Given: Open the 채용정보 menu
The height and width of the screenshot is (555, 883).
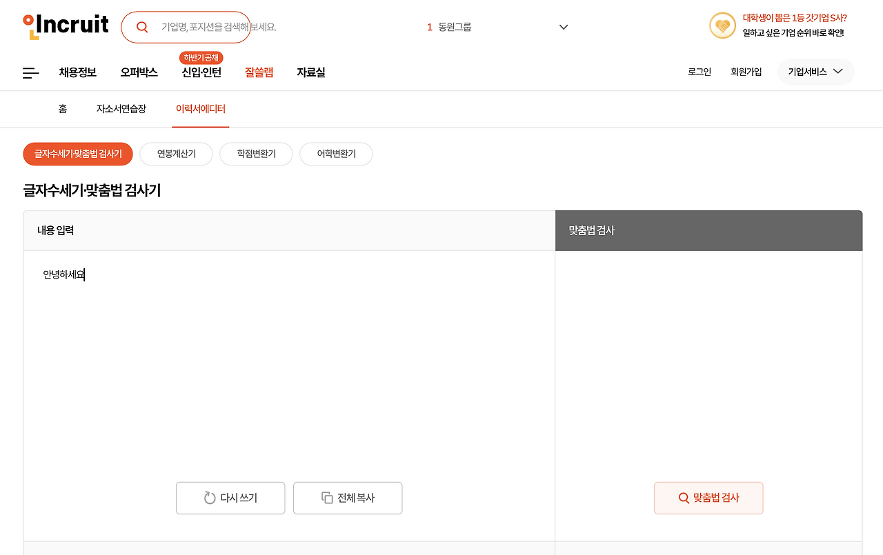Looking at the screenshot, I should click(x=78, y=72).
